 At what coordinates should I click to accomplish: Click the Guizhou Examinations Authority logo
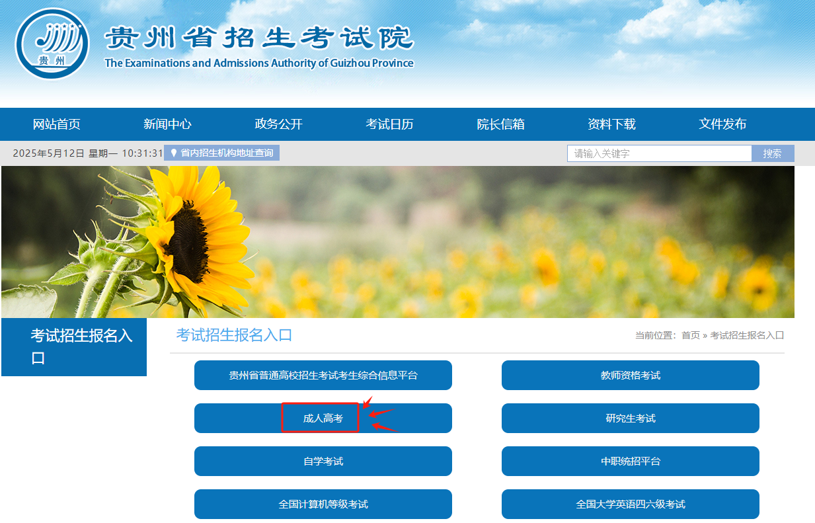[x=52, y=41]
